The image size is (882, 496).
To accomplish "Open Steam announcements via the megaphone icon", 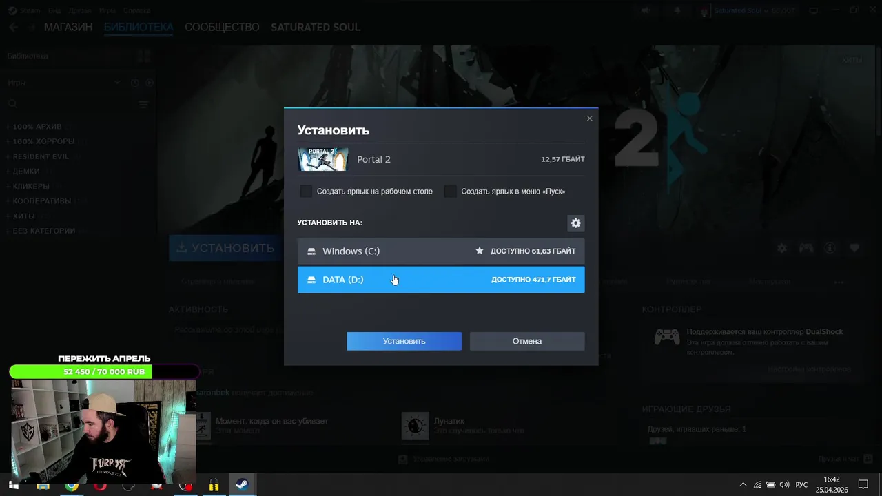I will [x=646, y=11].
